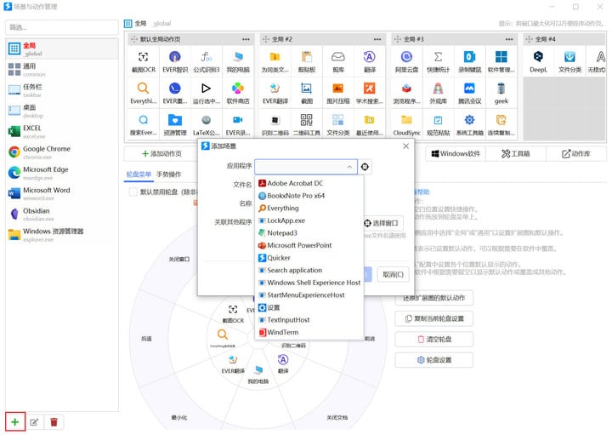Click the 还原扩展圈的默认动作 button

433,298
